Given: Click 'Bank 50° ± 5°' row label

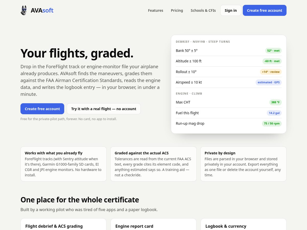Looking at the screenshot, I should pyautogui.click(x=187, y=51).
